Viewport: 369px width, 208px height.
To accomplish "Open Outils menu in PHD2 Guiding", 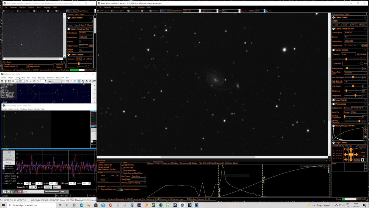I will [16, 109].
